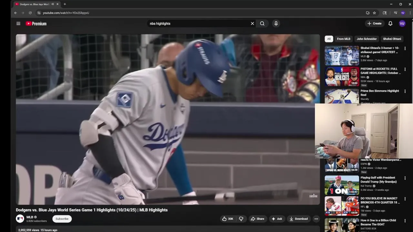The image size is (413, 232).
Task: Click the youtube.com address bar URL
Action: click(66, 13)
